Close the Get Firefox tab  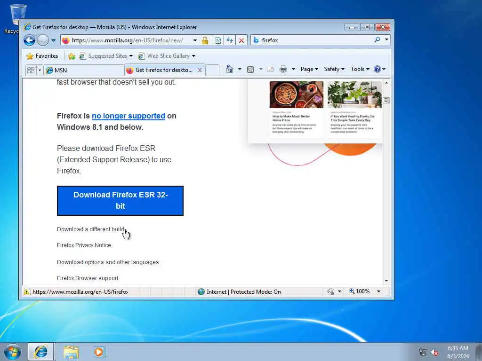(200, 70)
